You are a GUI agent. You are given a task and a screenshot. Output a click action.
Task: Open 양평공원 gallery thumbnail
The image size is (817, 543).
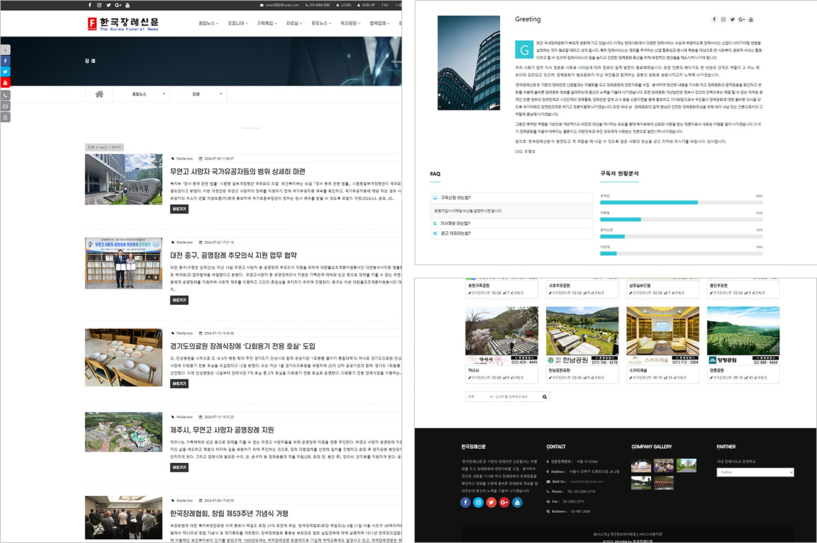(743, 336)
